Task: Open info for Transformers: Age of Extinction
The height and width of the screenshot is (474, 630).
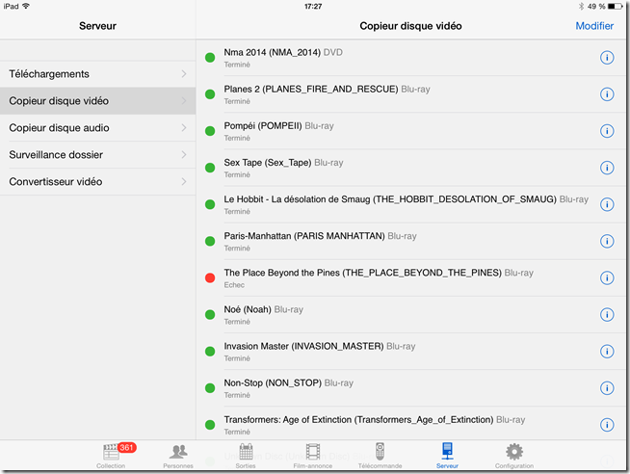Action: 607,425
